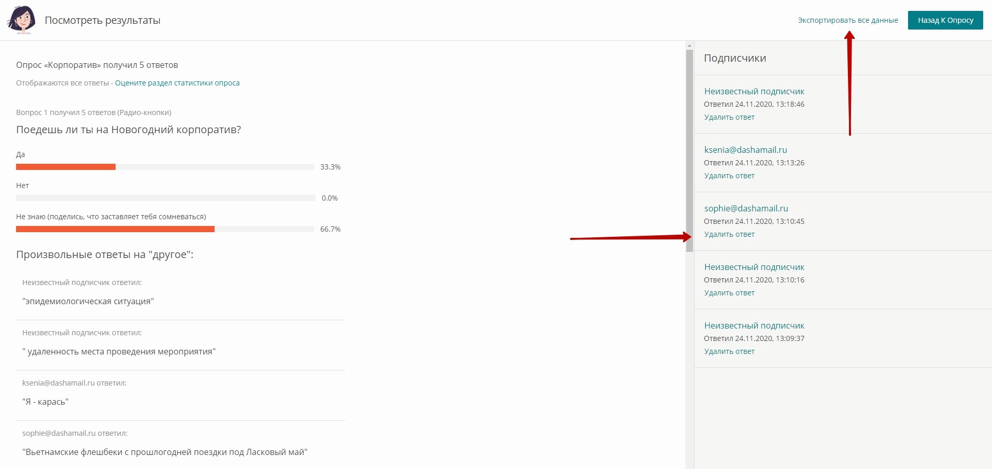Delete the answer submitted at 13:18:46
This screenshot has width=992, height=469.
729,117
